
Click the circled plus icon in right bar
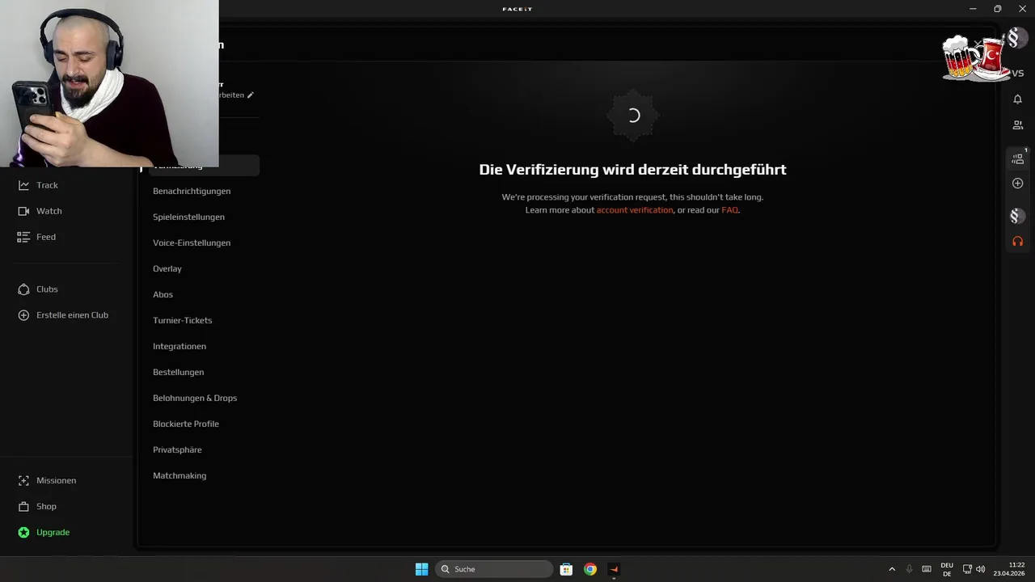(1017, 183)
